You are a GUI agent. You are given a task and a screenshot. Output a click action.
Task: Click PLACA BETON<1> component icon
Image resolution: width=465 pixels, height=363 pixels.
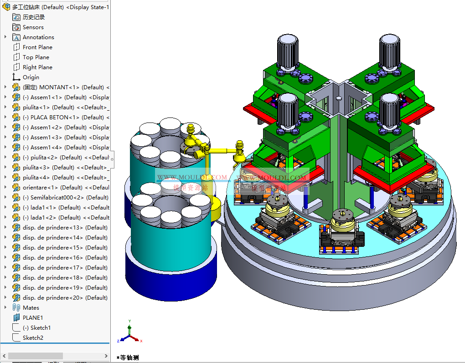pos(16,118)
